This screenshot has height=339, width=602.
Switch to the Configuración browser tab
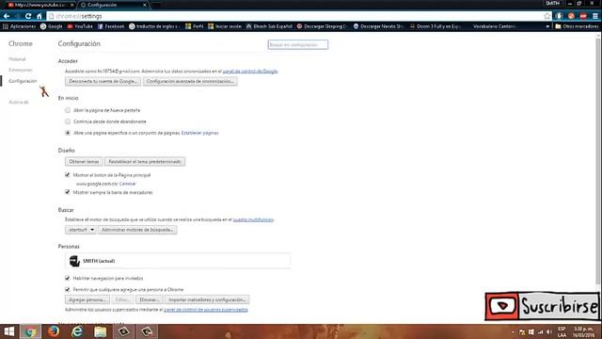pyautogui.click(x=113, y=5)
